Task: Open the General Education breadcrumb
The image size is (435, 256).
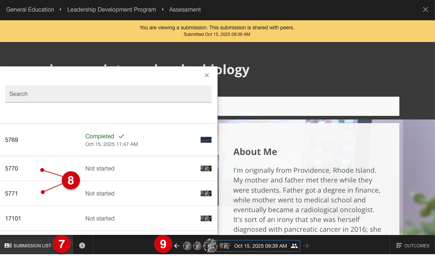Action: (x=30, y=10)
